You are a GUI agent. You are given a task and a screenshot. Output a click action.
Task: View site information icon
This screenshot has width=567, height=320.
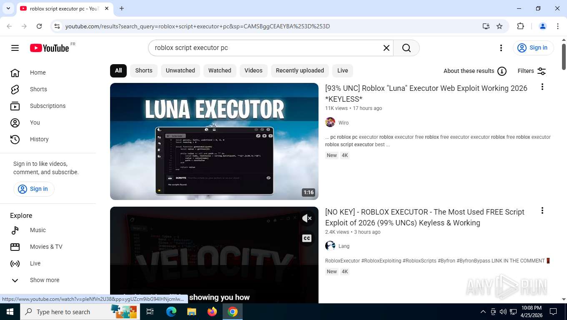coord(57,26)
